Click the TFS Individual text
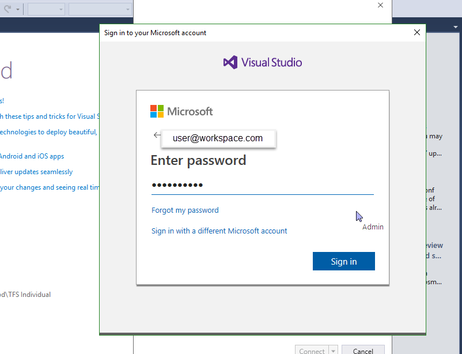This screenshot has height=354, width=462. 29,295
